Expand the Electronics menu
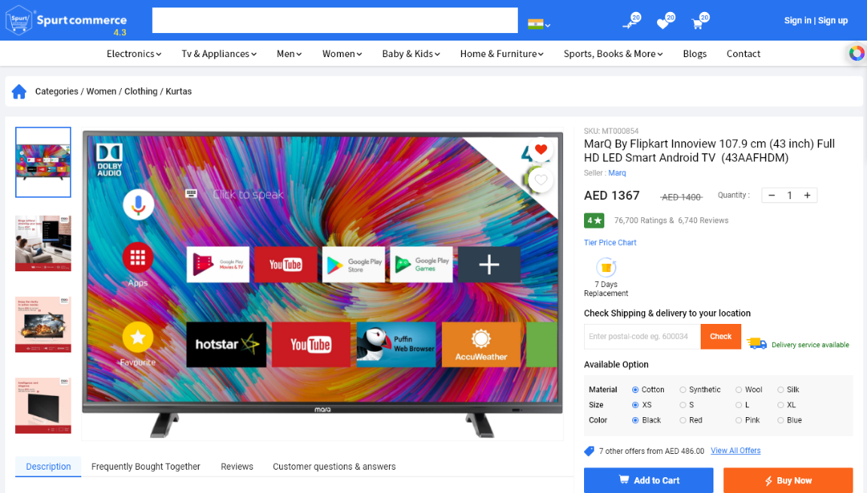Screen dimensions: 867x493 coord(134,53)
